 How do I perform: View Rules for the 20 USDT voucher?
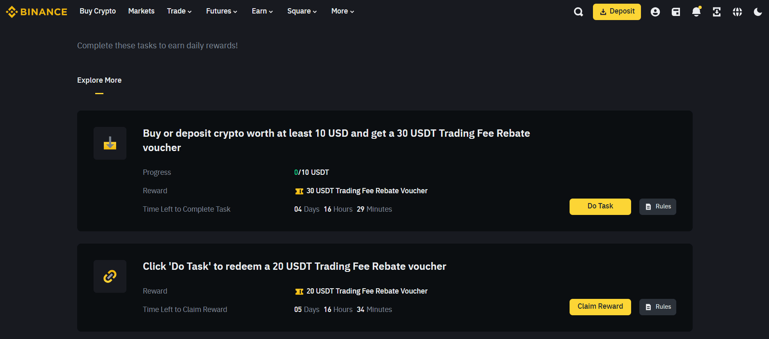pos(657,307)
